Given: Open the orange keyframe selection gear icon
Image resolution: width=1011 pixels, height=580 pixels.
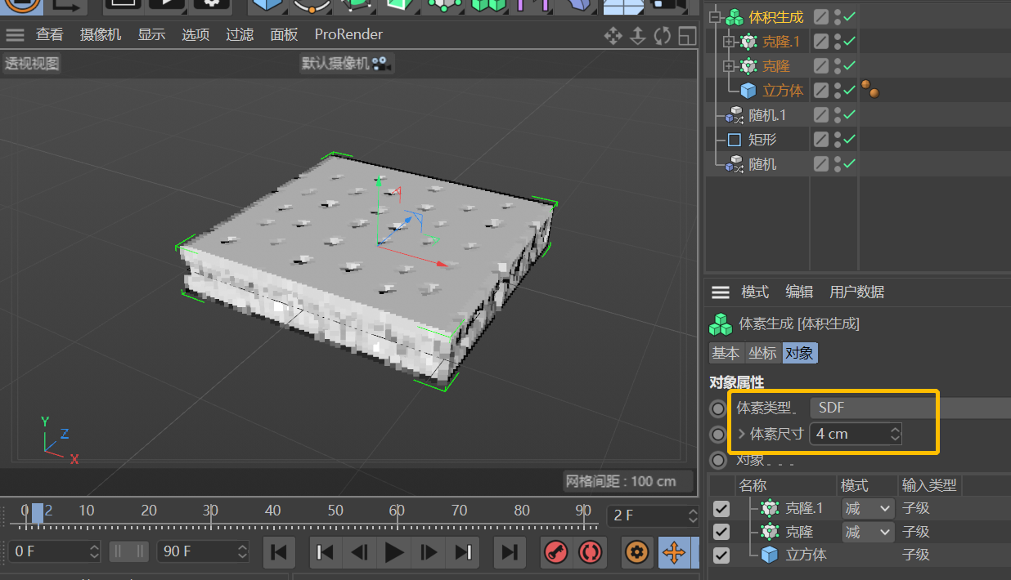Looking at the screenshot, I should click(637, 552).
